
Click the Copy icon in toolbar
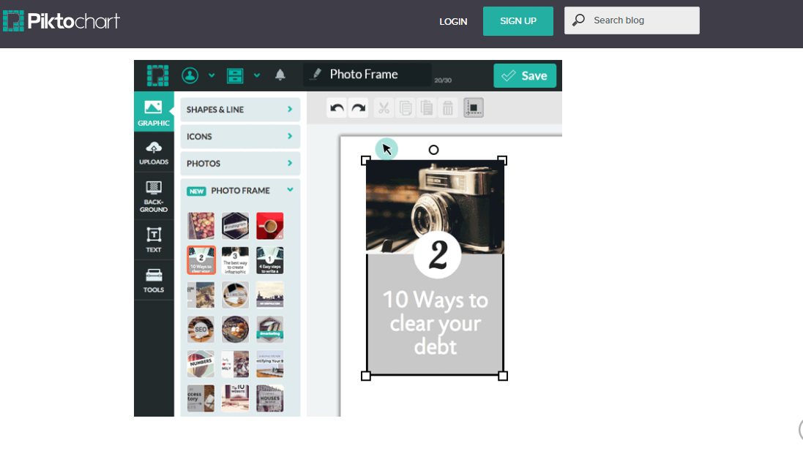(x=405, y=108)
